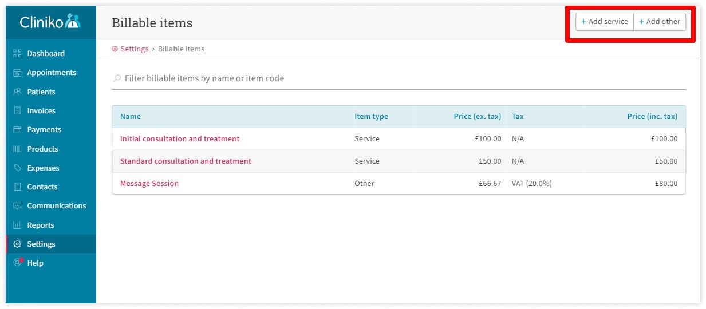
Task: Open Initial consultation and treatment item
Action: pyautogui.click(x=180, y=139)
